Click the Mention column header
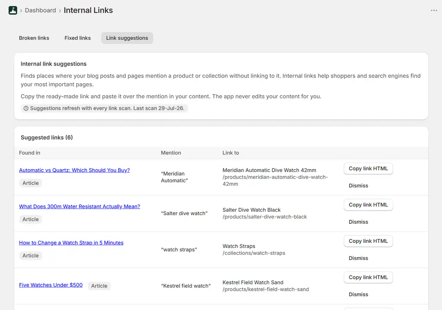Image resolution: width=442 pixels, height=310 pixels. (x=171, y=153)
